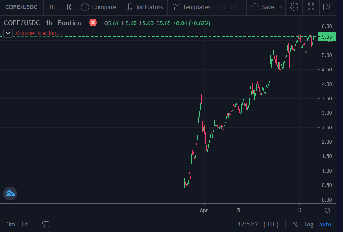Open chart settings gear
343x232 pixels.
(x=294, y=7)
